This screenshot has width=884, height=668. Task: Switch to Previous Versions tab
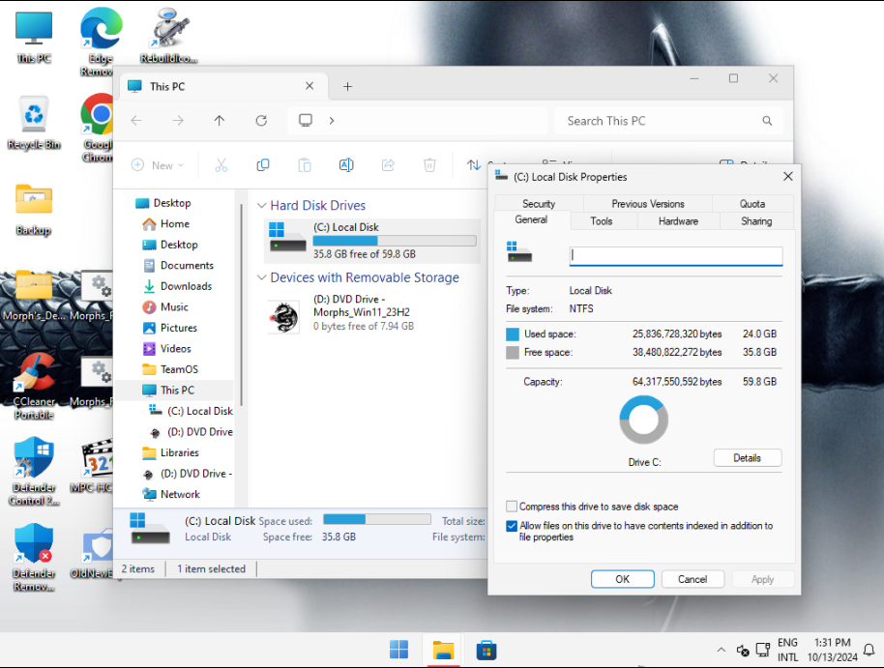[648, 204]
